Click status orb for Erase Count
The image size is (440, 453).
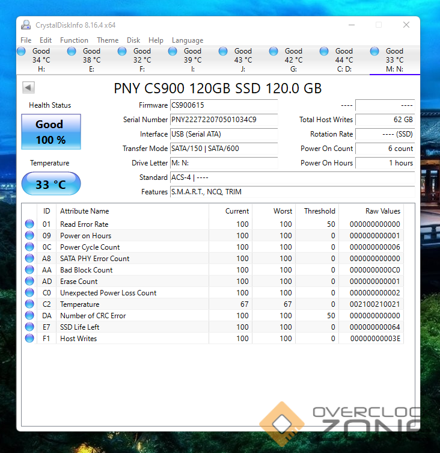29,281
